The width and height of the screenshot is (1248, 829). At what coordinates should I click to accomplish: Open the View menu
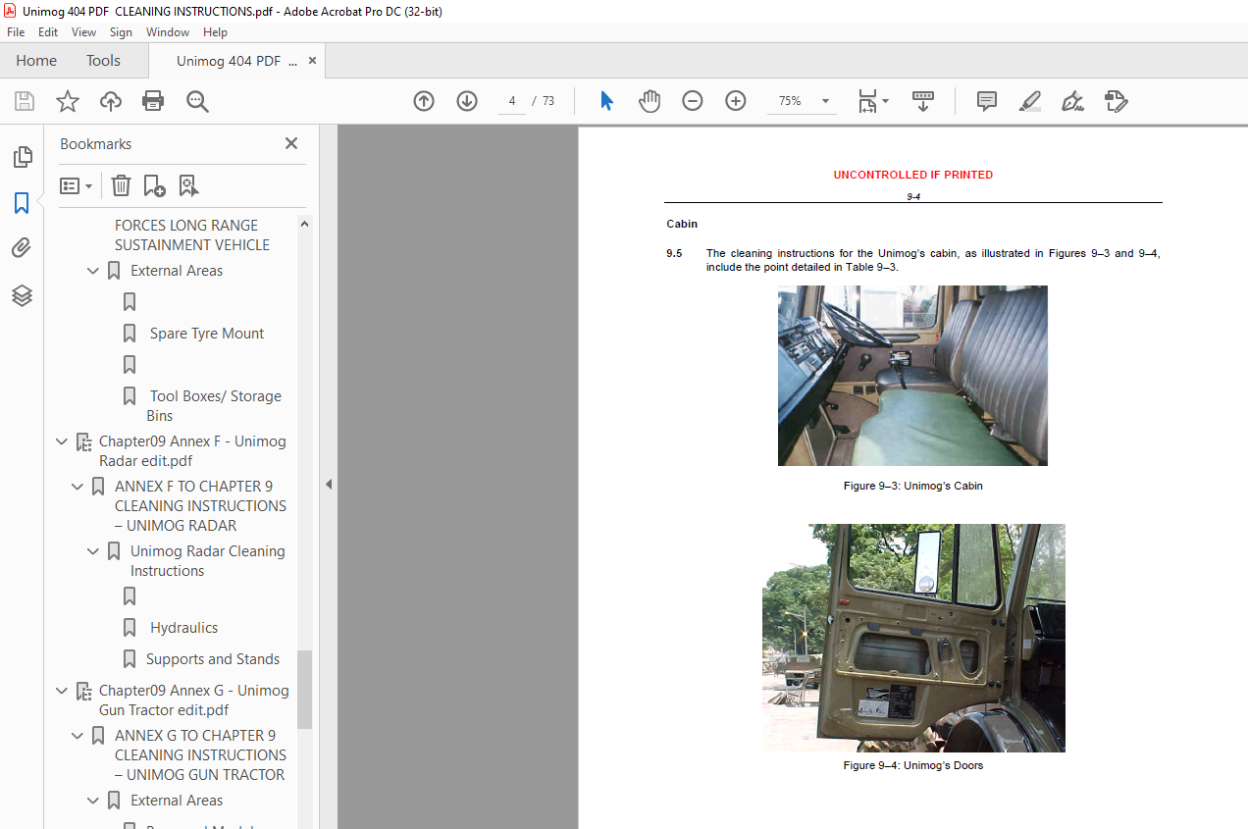coord(83,32)
